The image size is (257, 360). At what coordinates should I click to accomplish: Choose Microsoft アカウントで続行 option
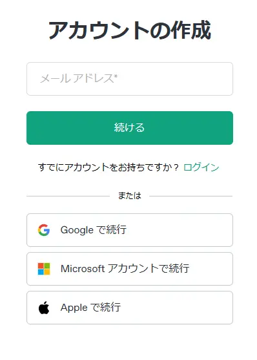click(130, 269)
